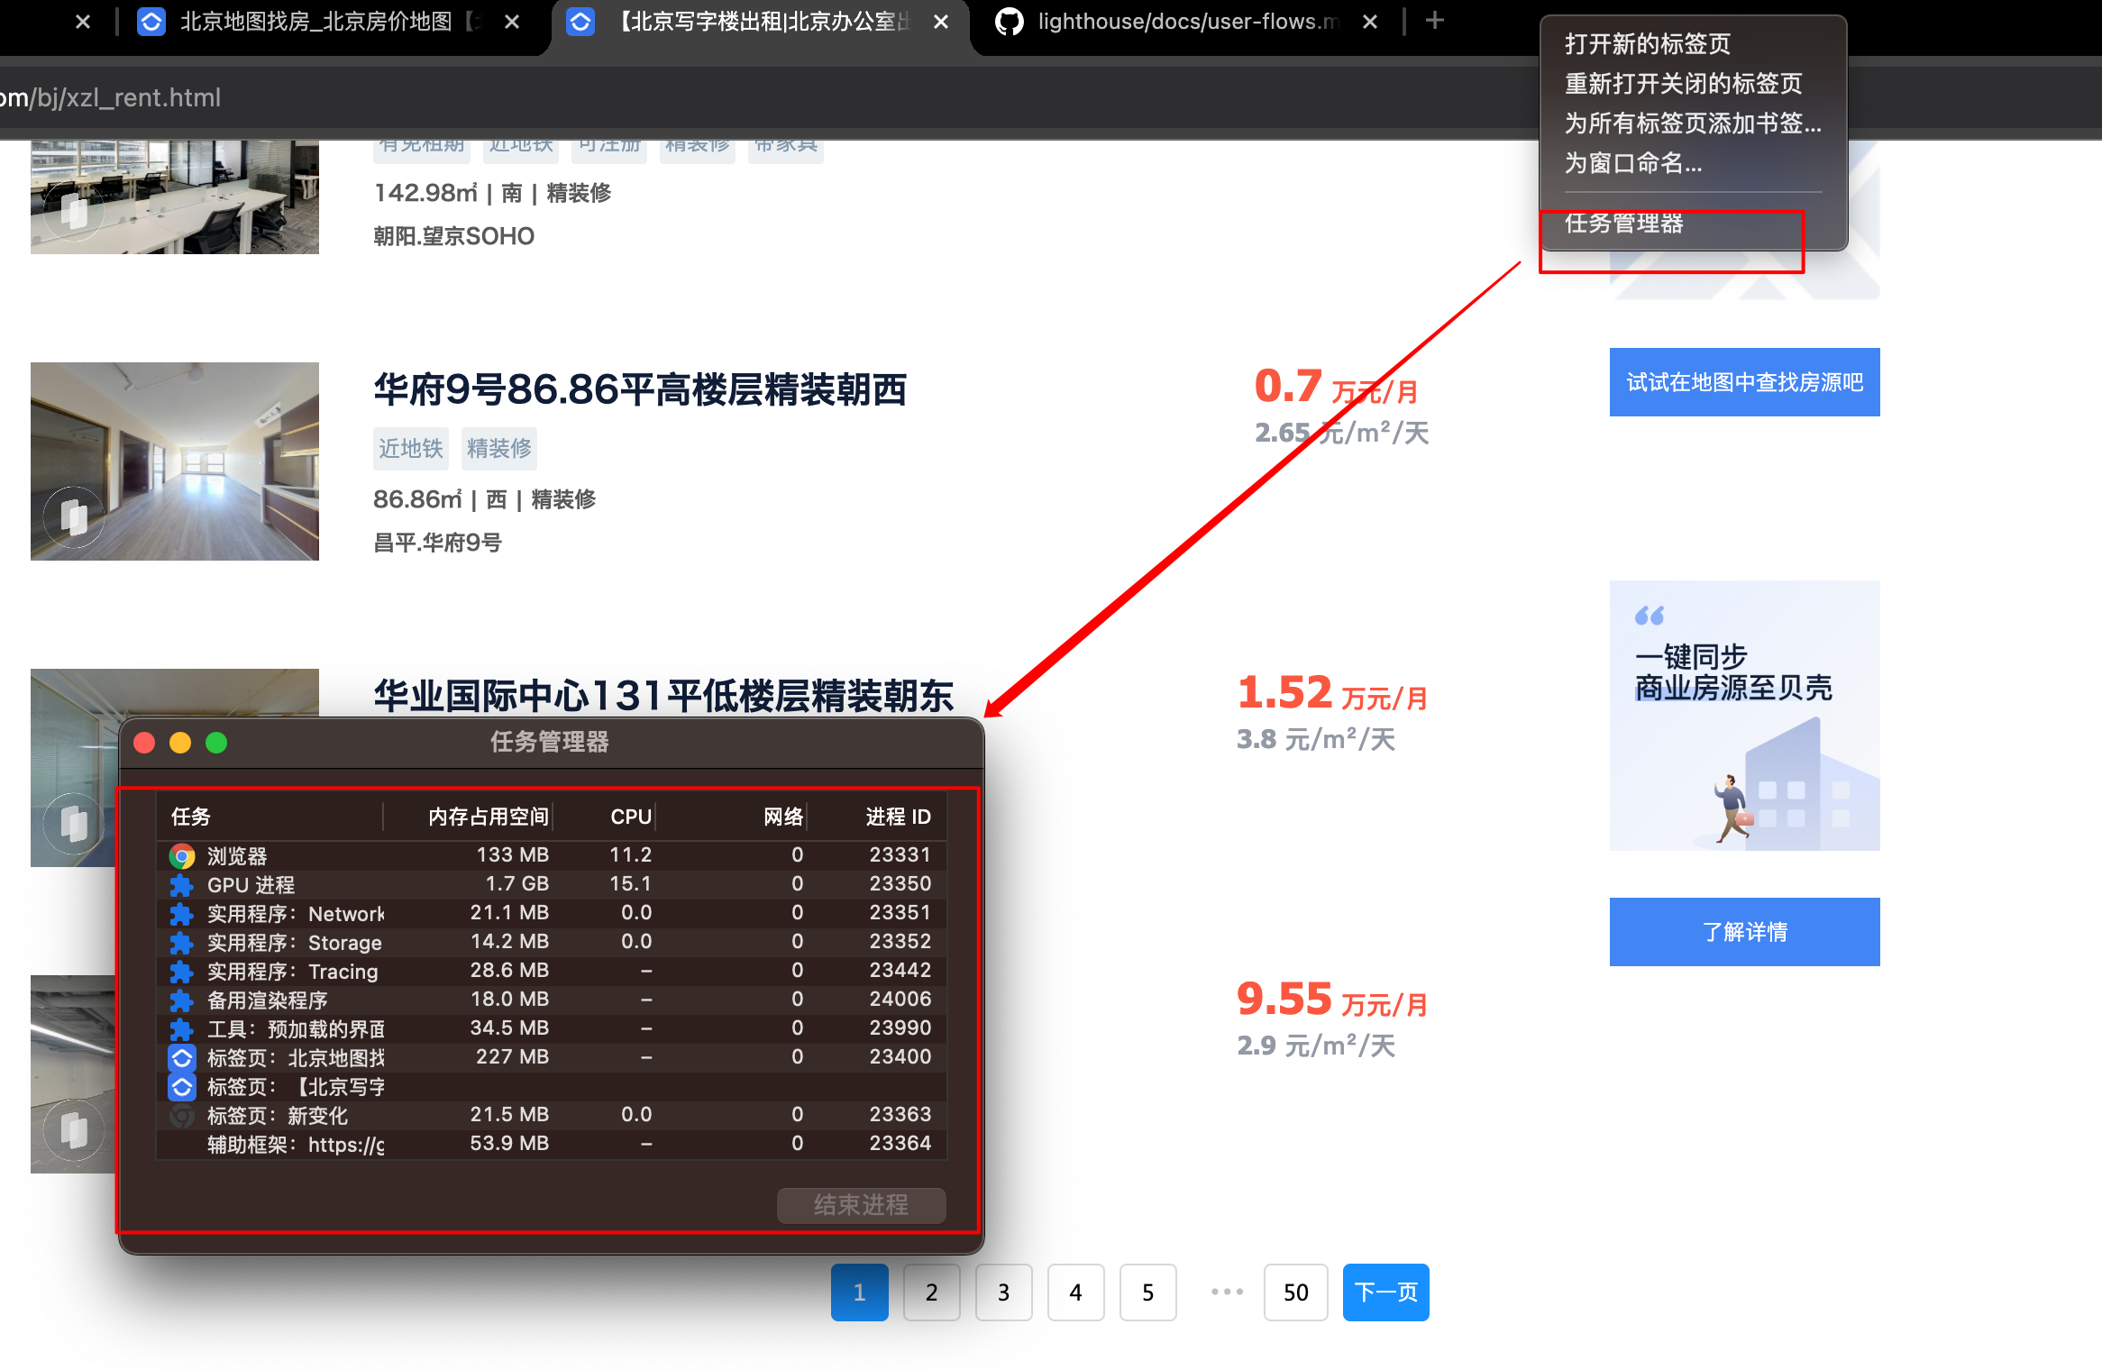Close the lighthouse GitHub tab

(x=1370, y=22)
